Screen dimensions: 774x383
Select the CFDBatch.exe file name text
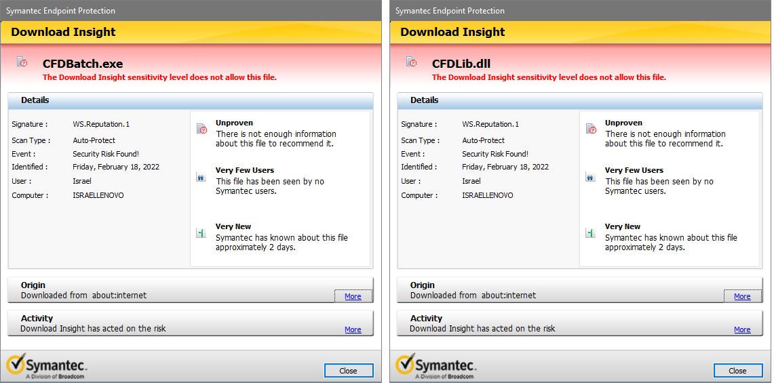tap(83, 64)
